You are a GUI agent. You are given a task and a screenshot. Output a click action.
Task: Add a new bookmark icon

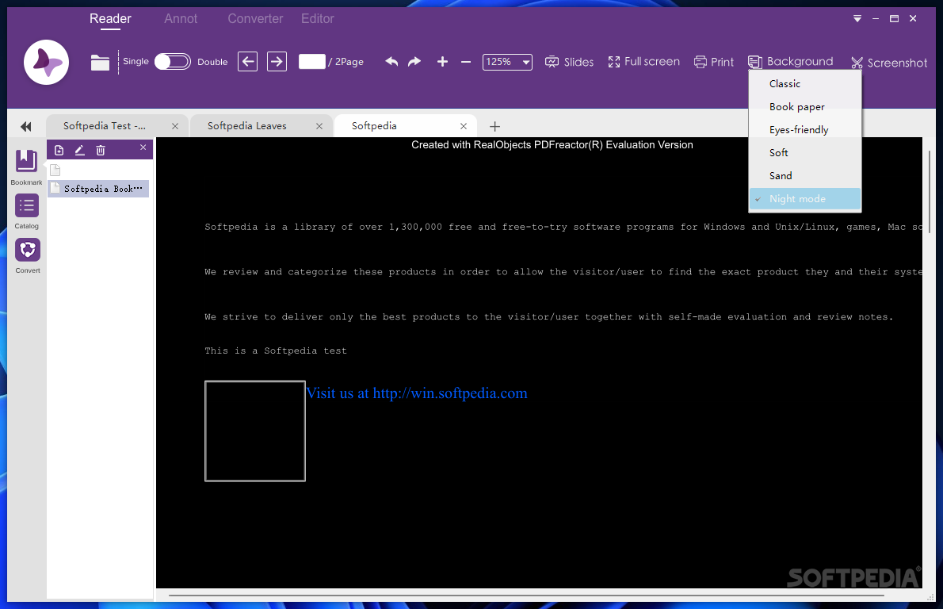(x=59, y=151)
